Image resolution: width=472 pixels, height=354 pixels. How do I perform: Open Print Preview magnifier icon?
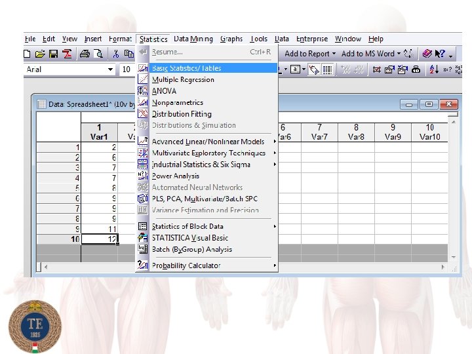(99, 54)
